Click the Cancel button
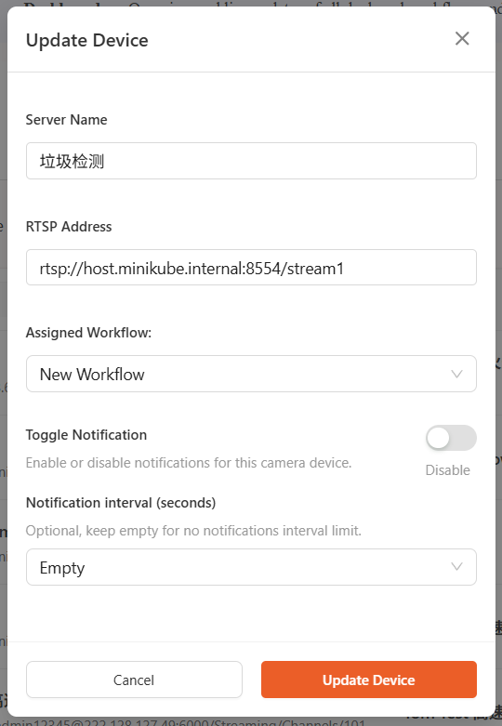This screenshot has height=726, width=502. click(x=134, y=680)
